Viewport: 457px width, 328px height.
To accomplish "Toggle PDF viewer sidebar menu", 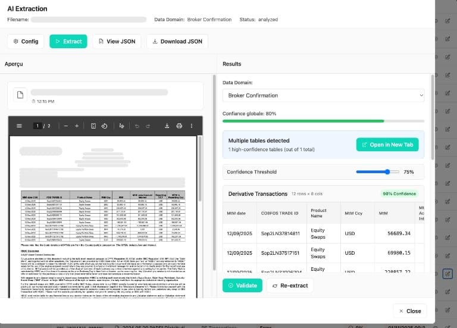I will point(19,126).
